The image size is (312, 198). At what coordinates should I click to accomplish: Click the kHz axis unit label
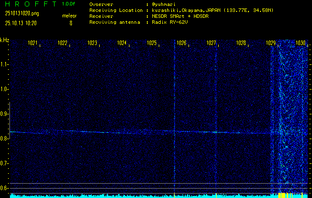click(4, 40)
